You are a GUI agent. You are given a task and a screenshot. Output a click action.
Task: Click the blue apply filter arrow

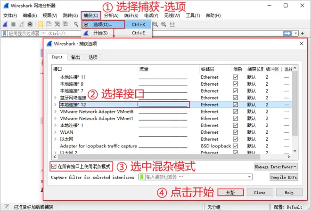coord(287,33)
